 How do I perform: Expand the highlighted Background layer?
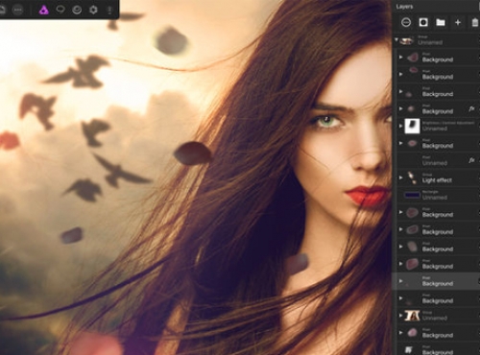[400, 281]
